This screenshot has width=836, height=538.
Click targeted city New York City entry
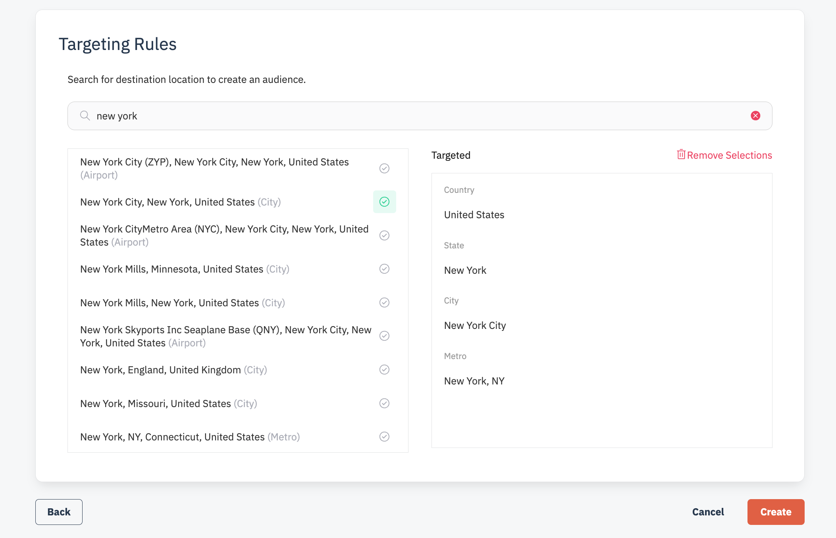[x=475, y=325]
